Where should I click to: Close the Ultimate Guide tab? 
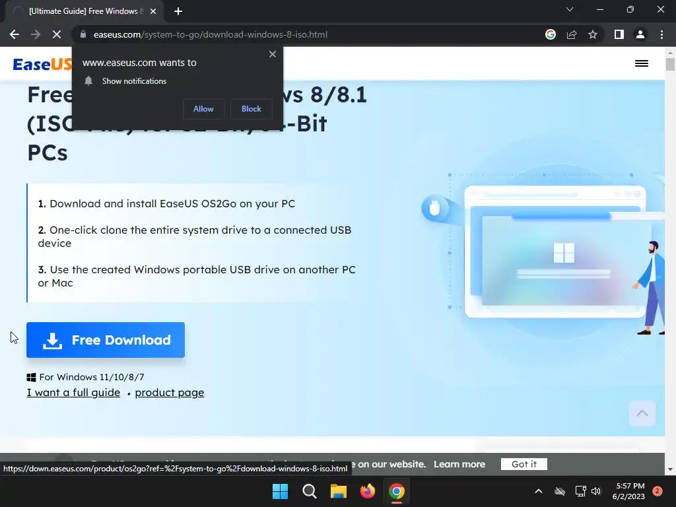click(153, 11)
